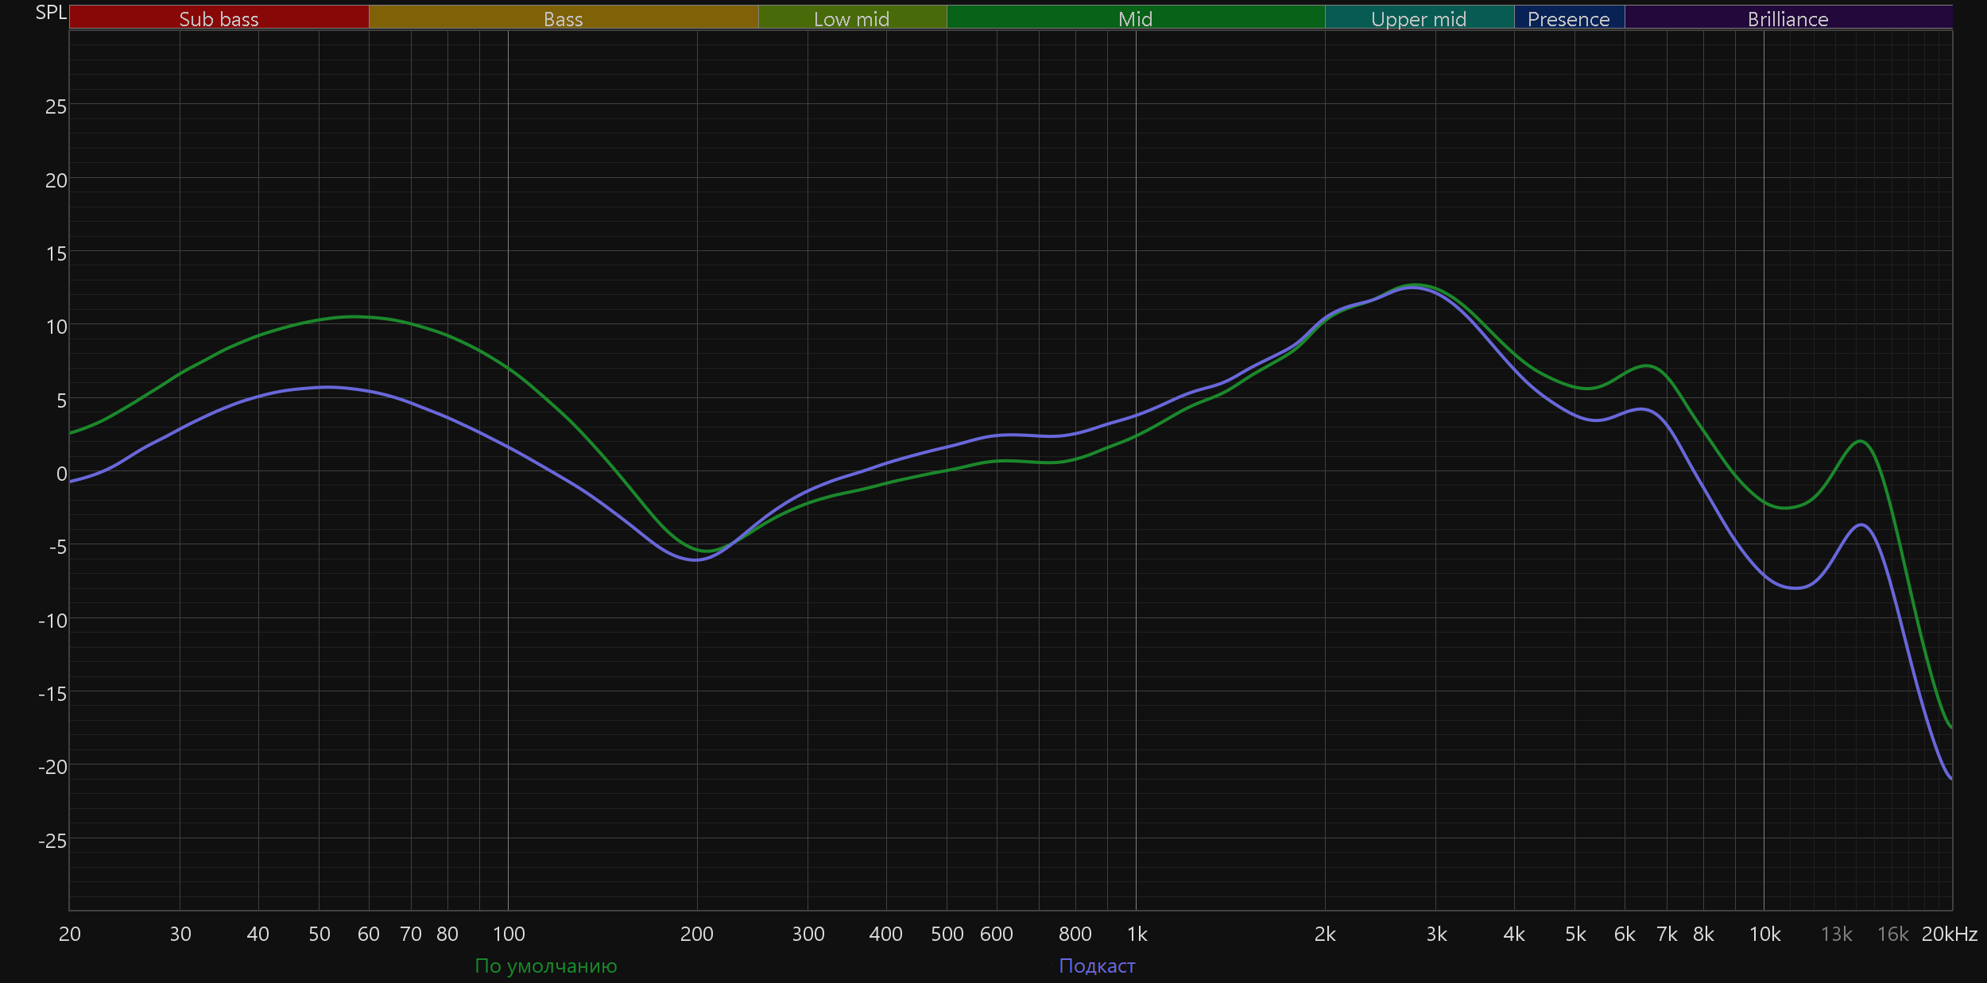Click the 200 Hz axis label

(x=696, y=934)
